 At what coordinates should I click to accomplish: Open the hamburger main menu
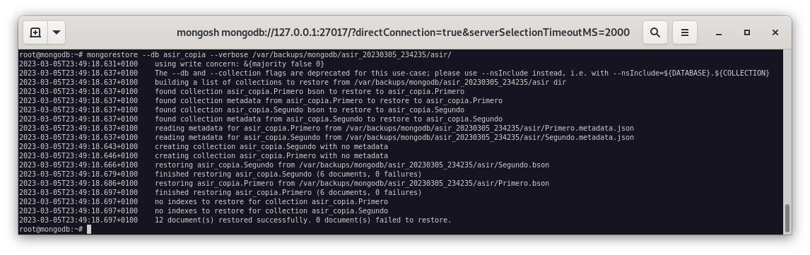(x=685, y=32)
